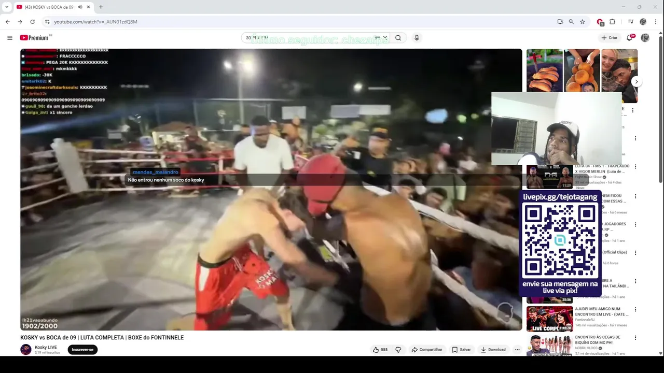Click FontinneleRJ channel name text
The image size is (664, 373).
click(x=586, y=320)
